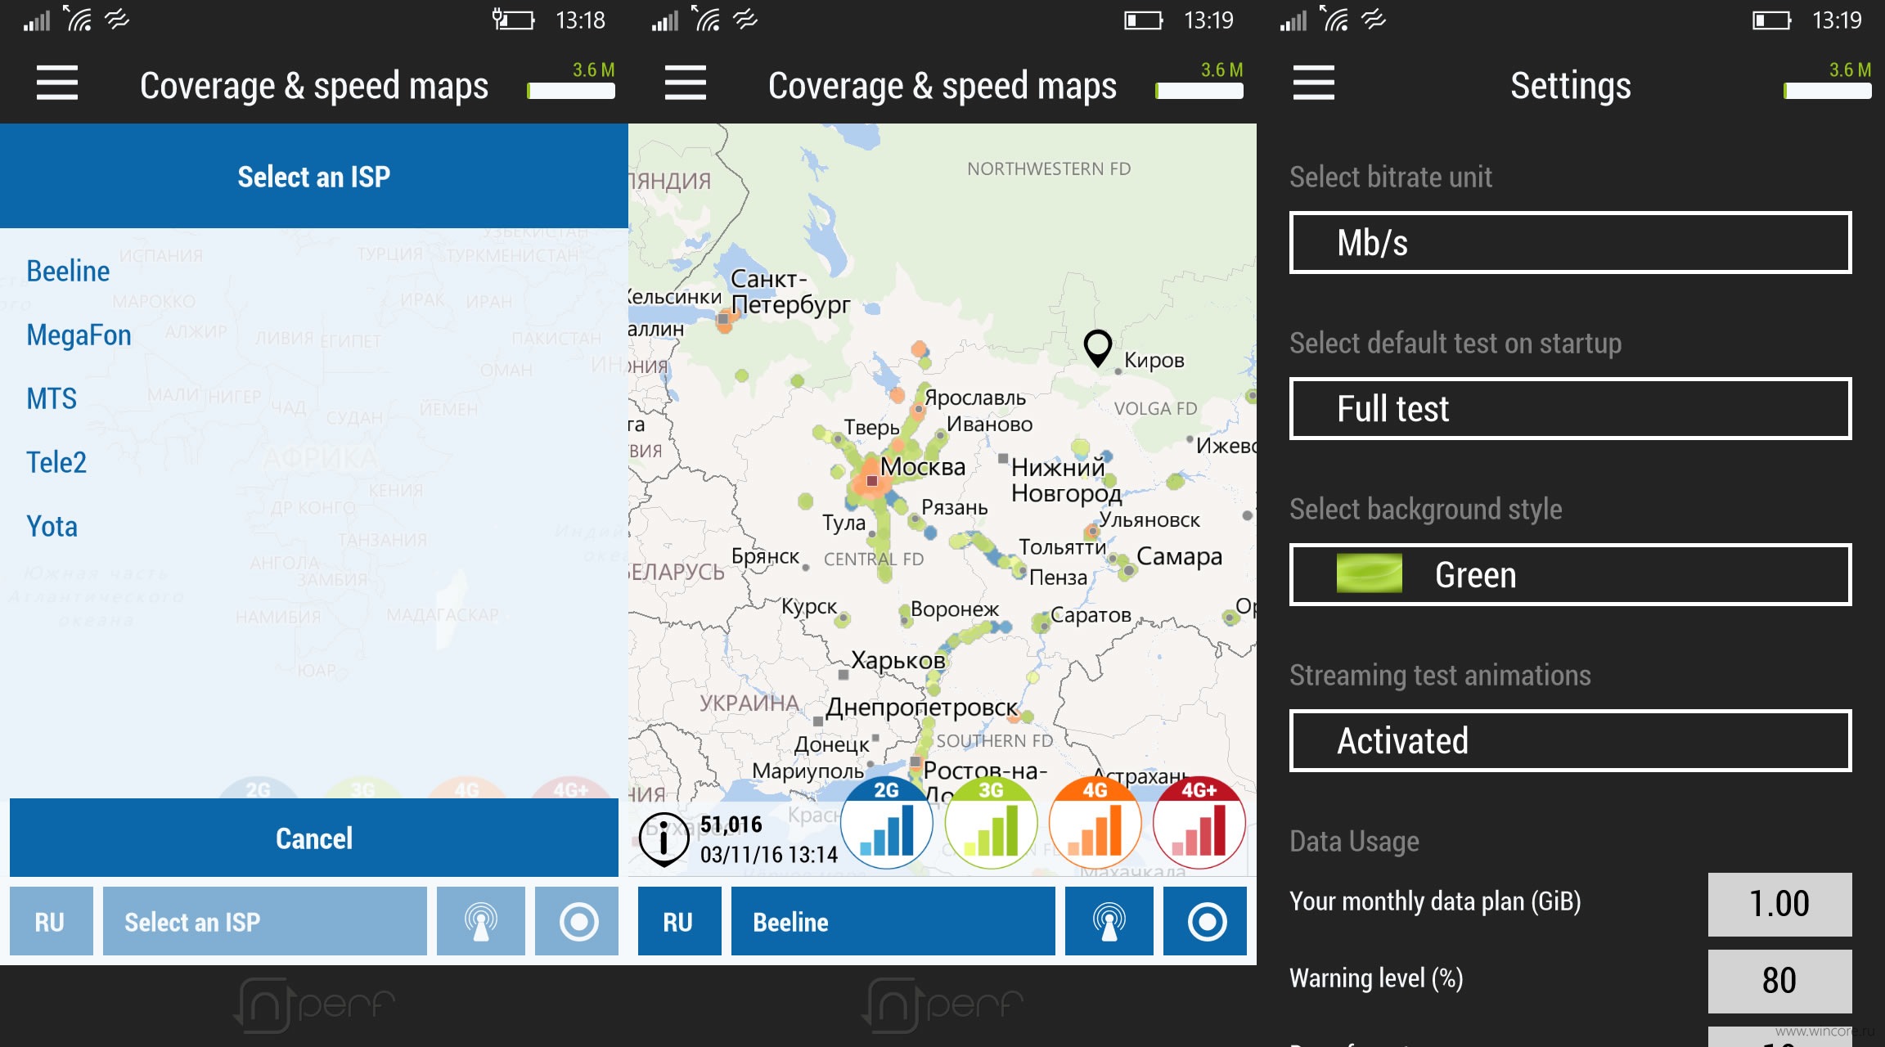Tap 'Your monthly data plan (GiB)' label
The image size is (1885, 1047).
pyautogui.click(x=1435, y=901)
